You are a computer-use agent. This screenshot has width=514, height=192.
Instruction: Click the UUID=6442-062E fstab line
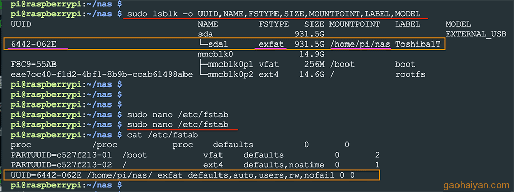[x=182, y=175]
